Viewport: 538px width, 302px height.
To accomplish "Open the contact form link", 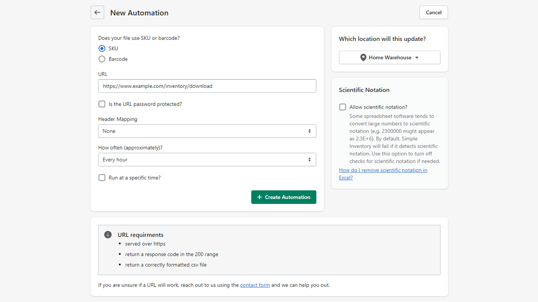I will tap(255, 285).
